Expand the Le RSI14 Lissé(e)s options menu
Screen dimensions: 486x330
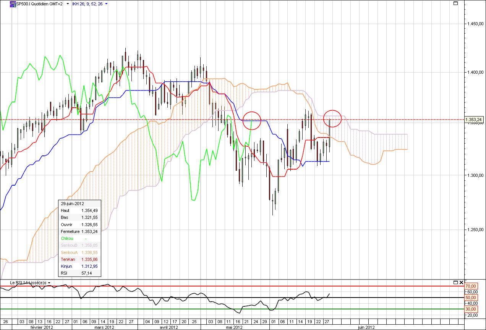49,283
